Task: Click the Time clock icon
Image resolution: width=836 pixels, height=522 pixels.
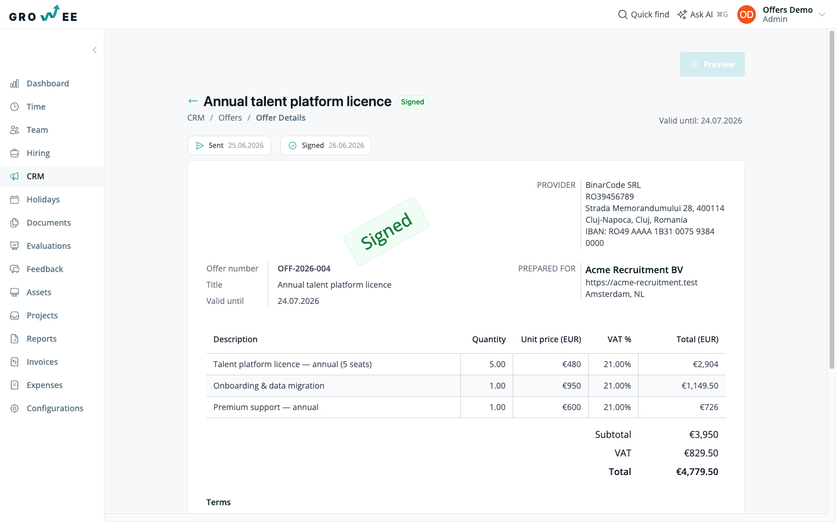Action: click(15, 107)
